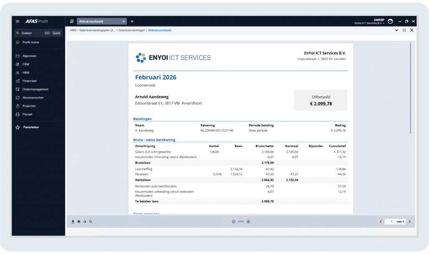This screenshot has height=254, width=429.
Task: Click the Loonheffing row label
Action: click(x=144, y=169)
